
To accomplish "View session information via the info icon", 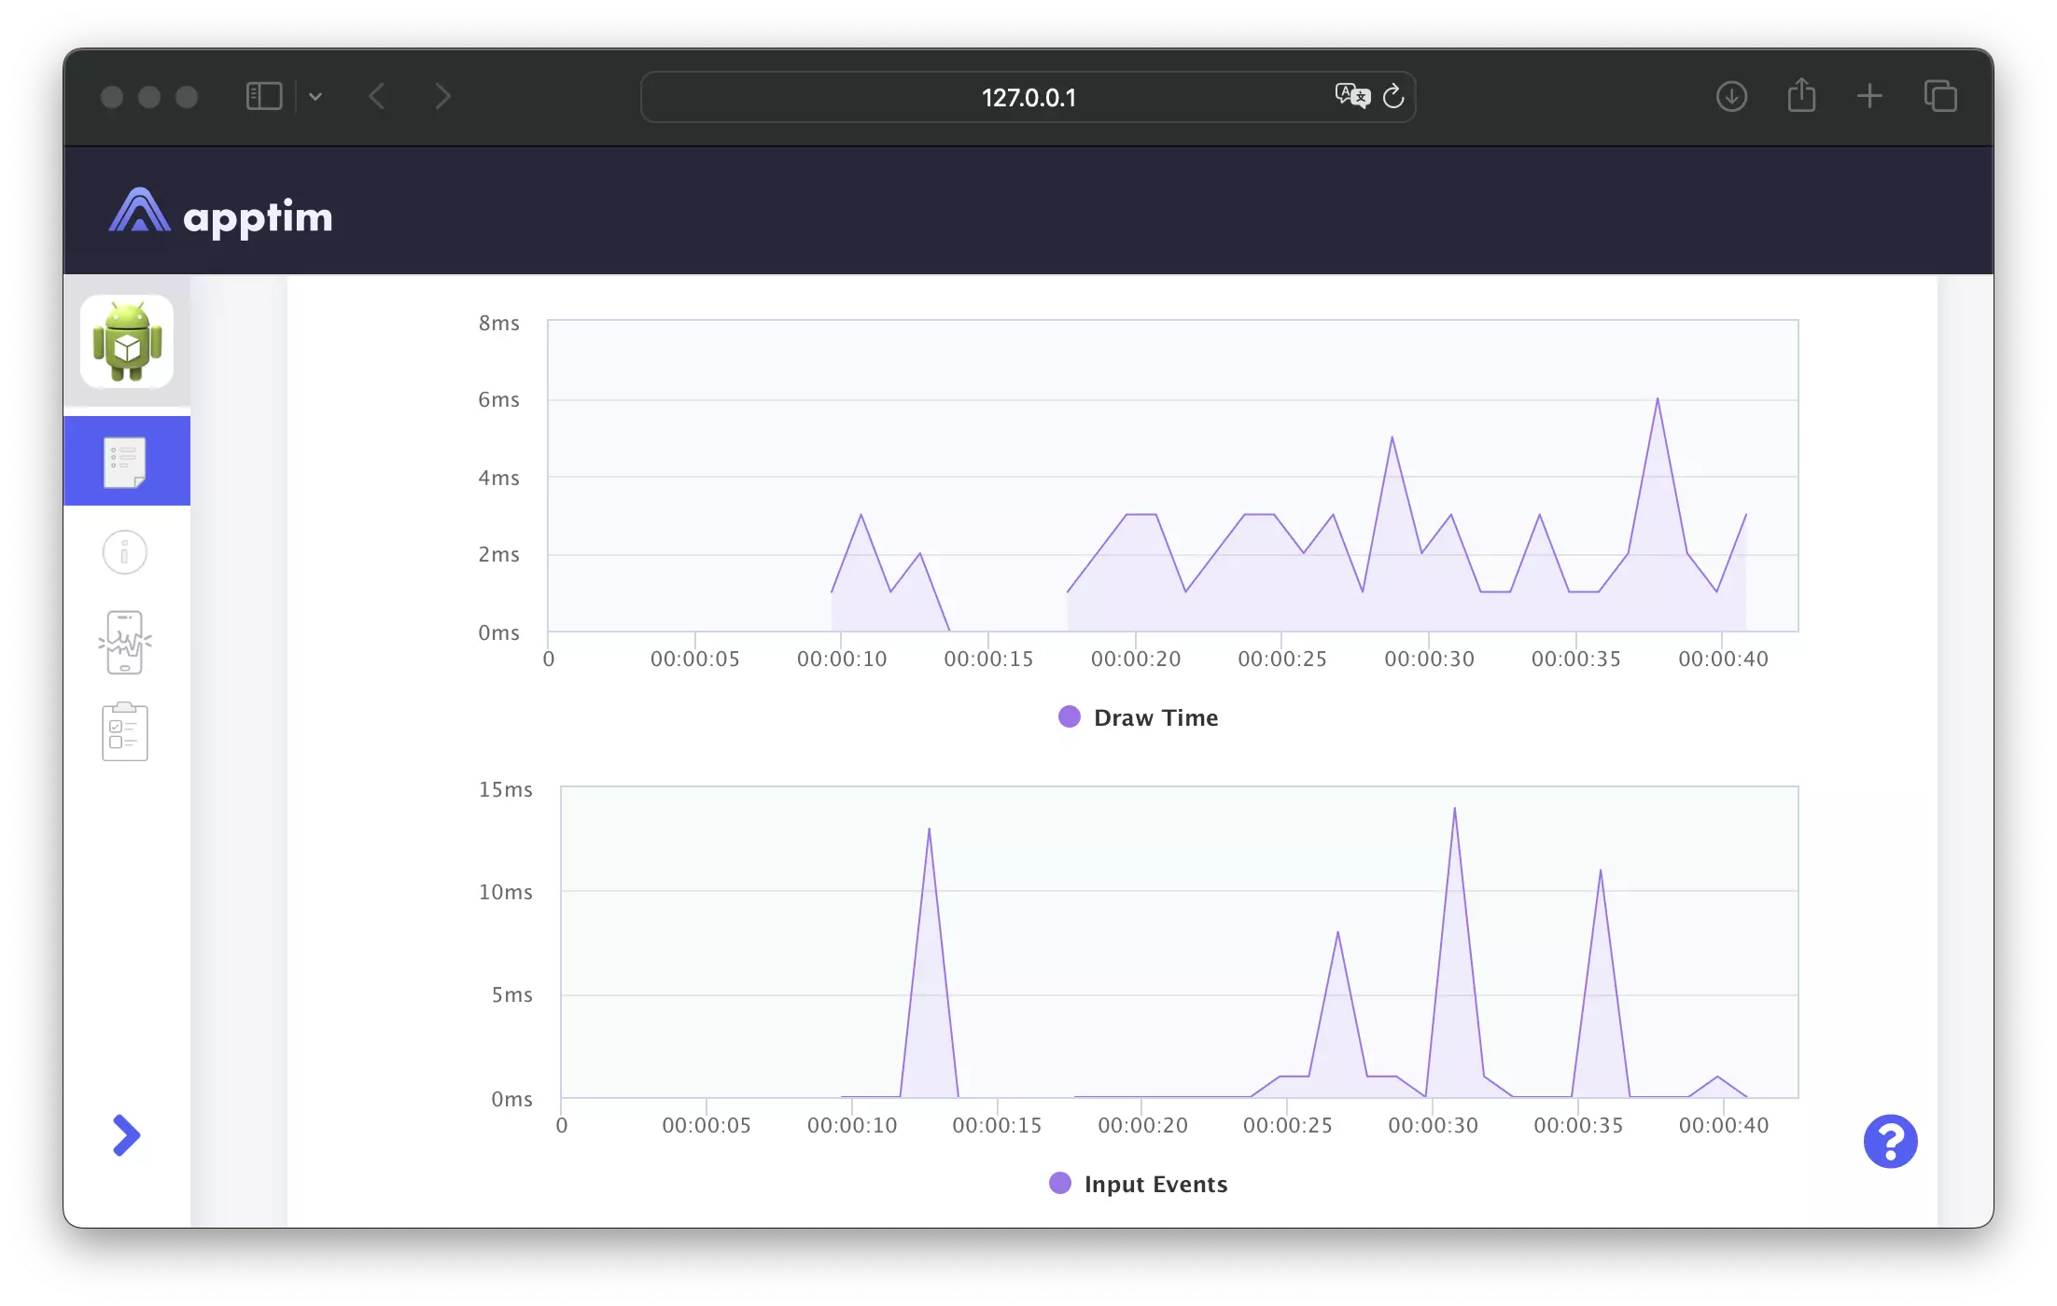I will (124, 551).
